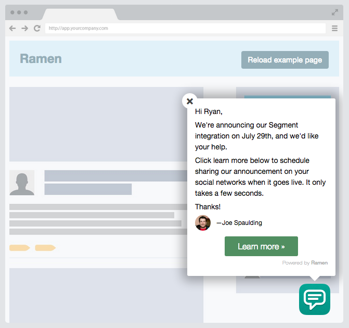
Task: Click the first yellow tag label
Action: pyautogui.click(x=20, y=248)
